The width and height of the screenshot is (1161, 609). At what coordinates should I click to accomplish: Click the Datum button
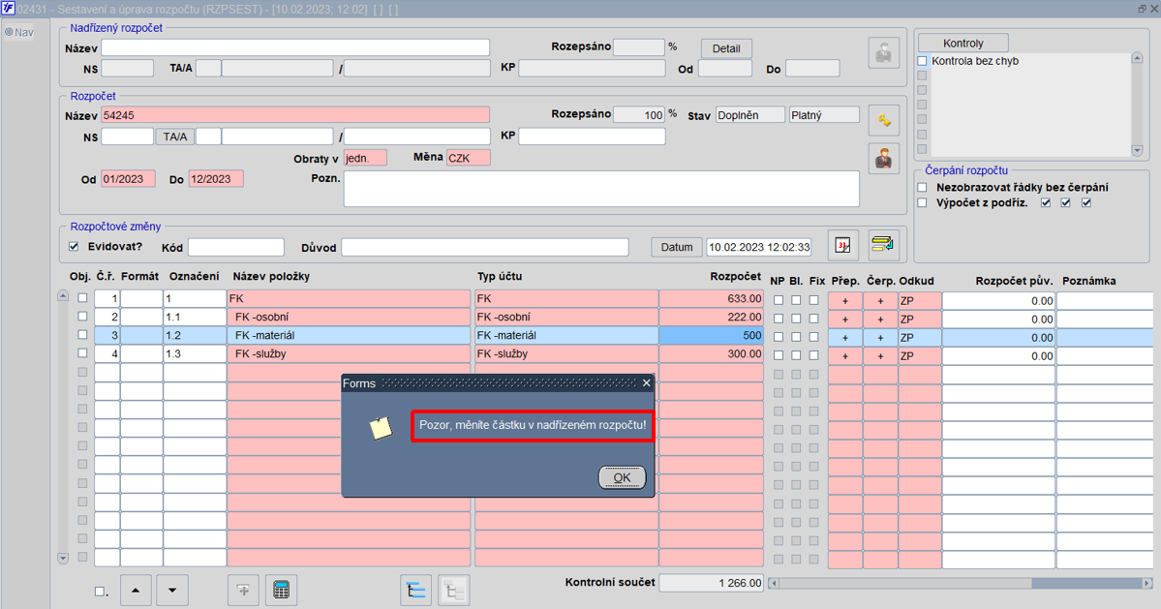[x=677, y=247]
